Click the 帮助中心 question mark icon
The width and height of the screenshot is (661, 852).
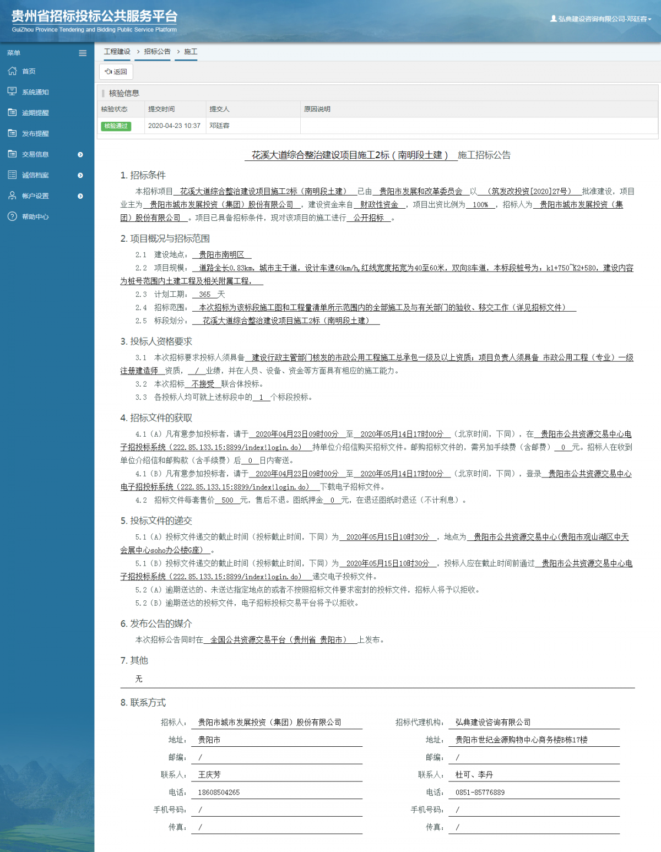point(12,216)
